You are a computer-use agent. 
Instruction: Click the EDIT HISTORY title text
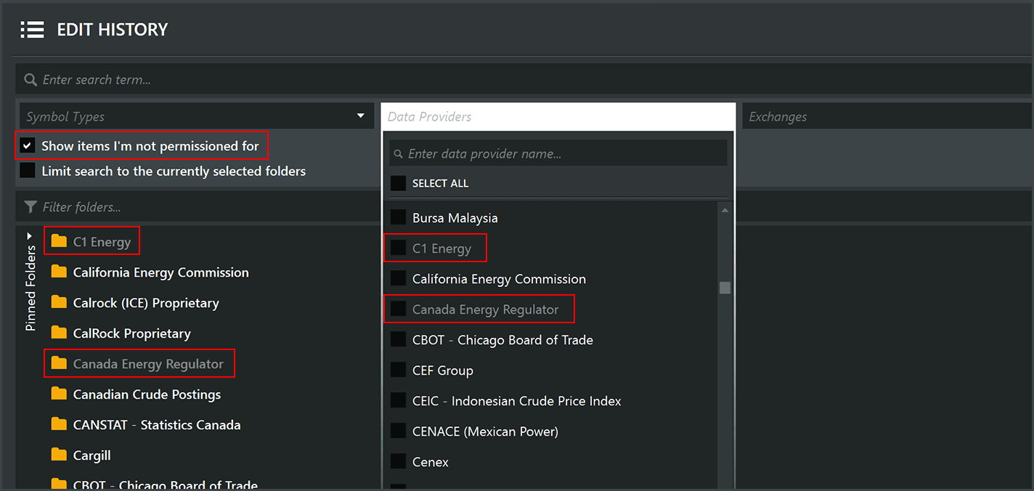(x=113, y=30)
